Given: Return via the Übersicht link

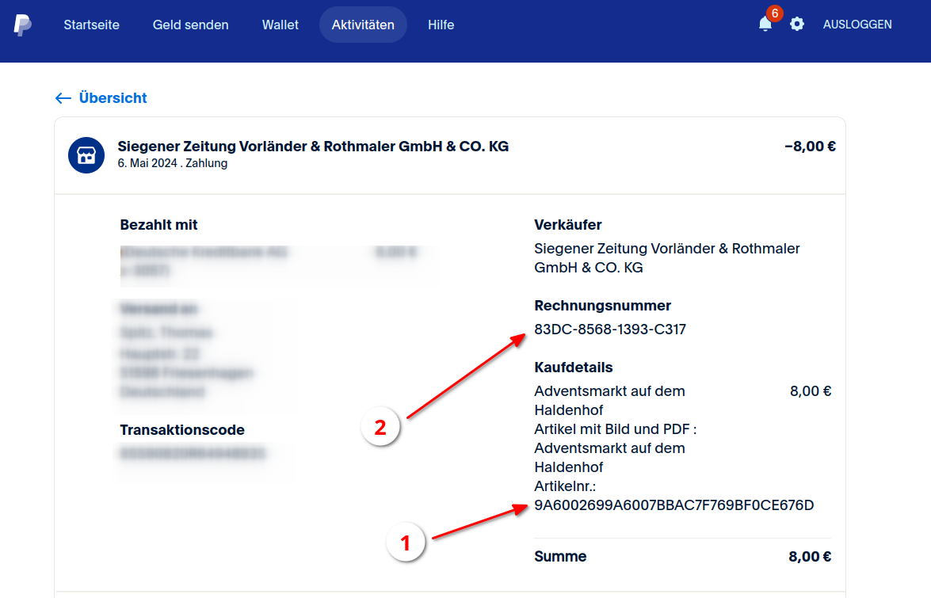Looking at the screenshot, I should pyautogui.click(x=113, y=98).
